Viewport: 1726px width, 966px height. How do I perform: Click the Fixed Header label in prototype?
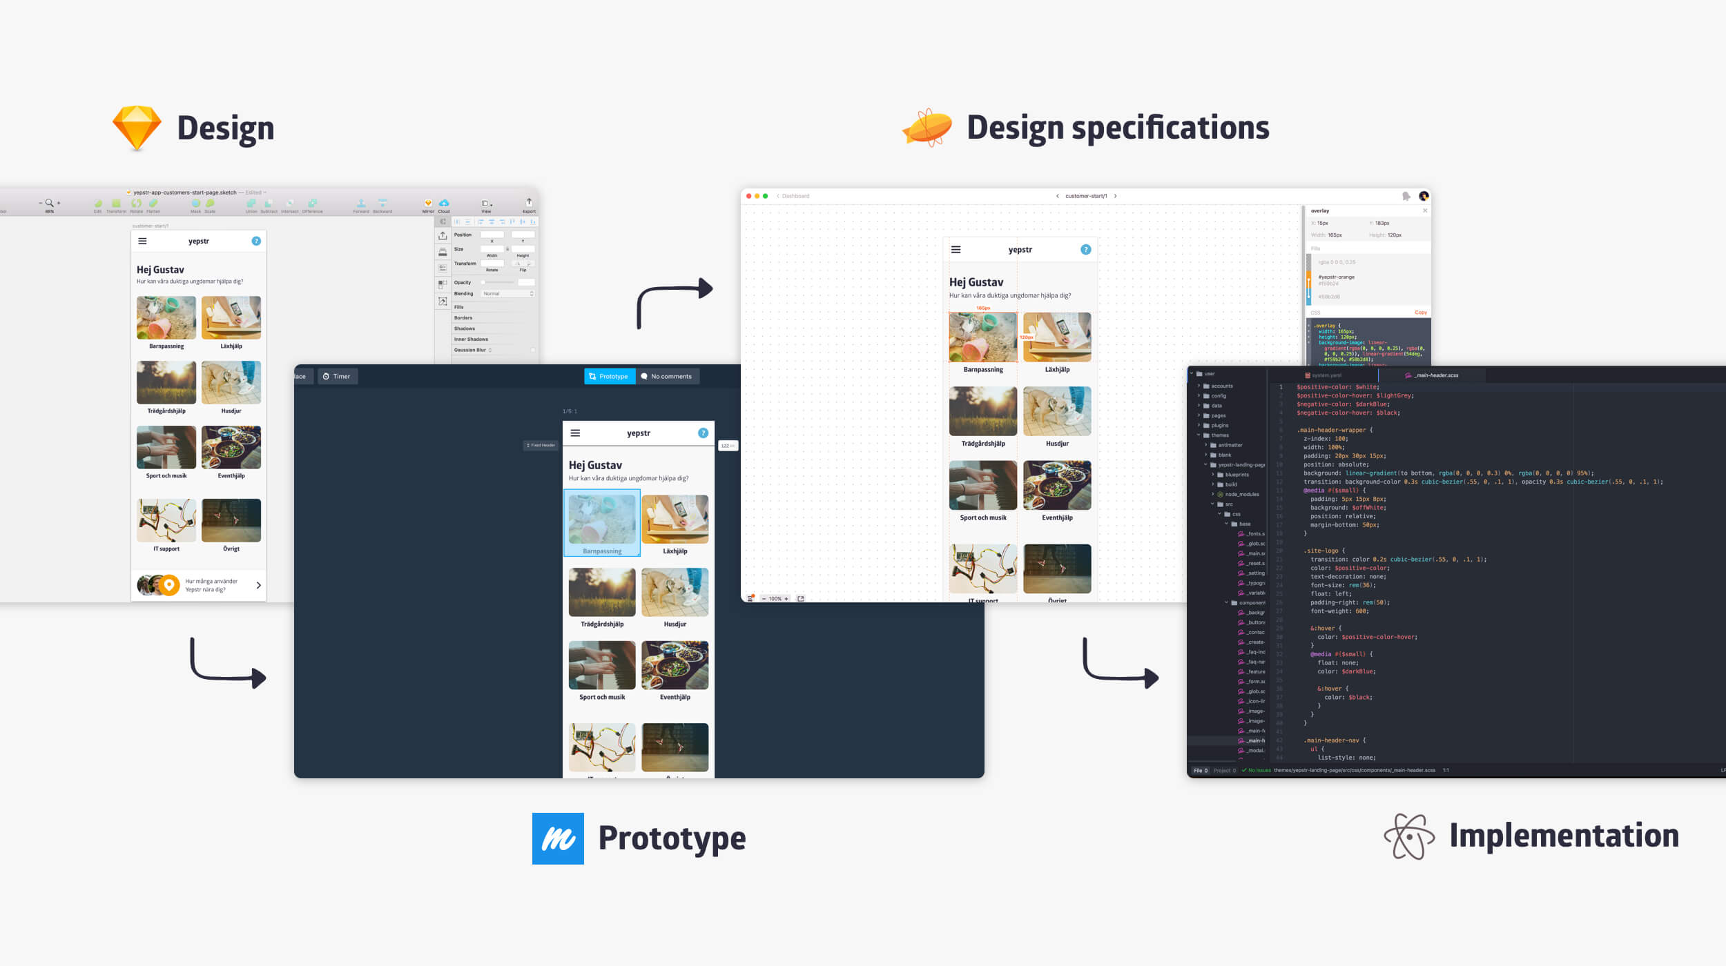pyautogui.click(x=541, y=445)
